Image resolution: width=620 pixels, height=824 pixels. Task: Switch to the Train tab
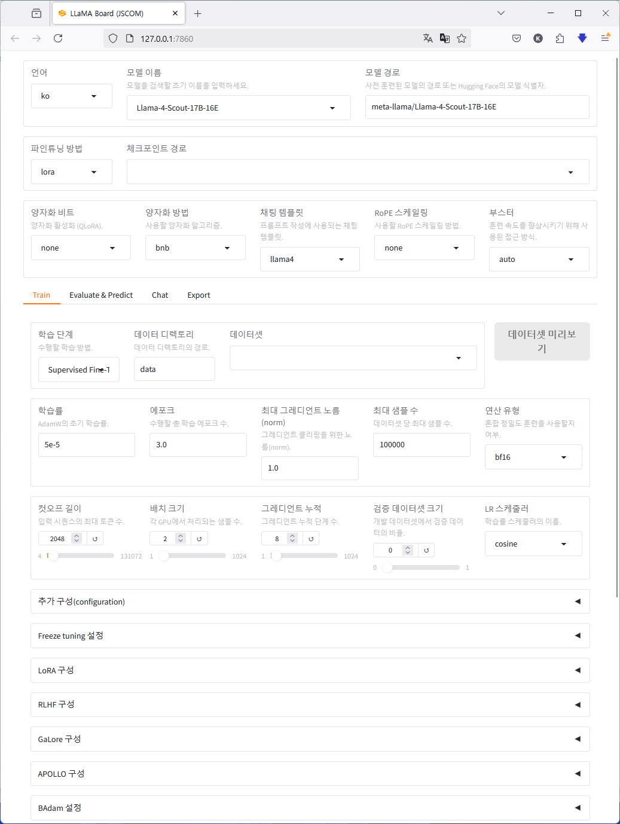[41, 295]
